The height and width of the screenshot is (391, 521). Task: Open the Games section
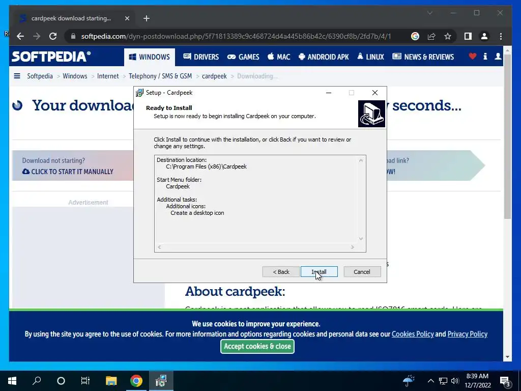[x=243, y=57]
